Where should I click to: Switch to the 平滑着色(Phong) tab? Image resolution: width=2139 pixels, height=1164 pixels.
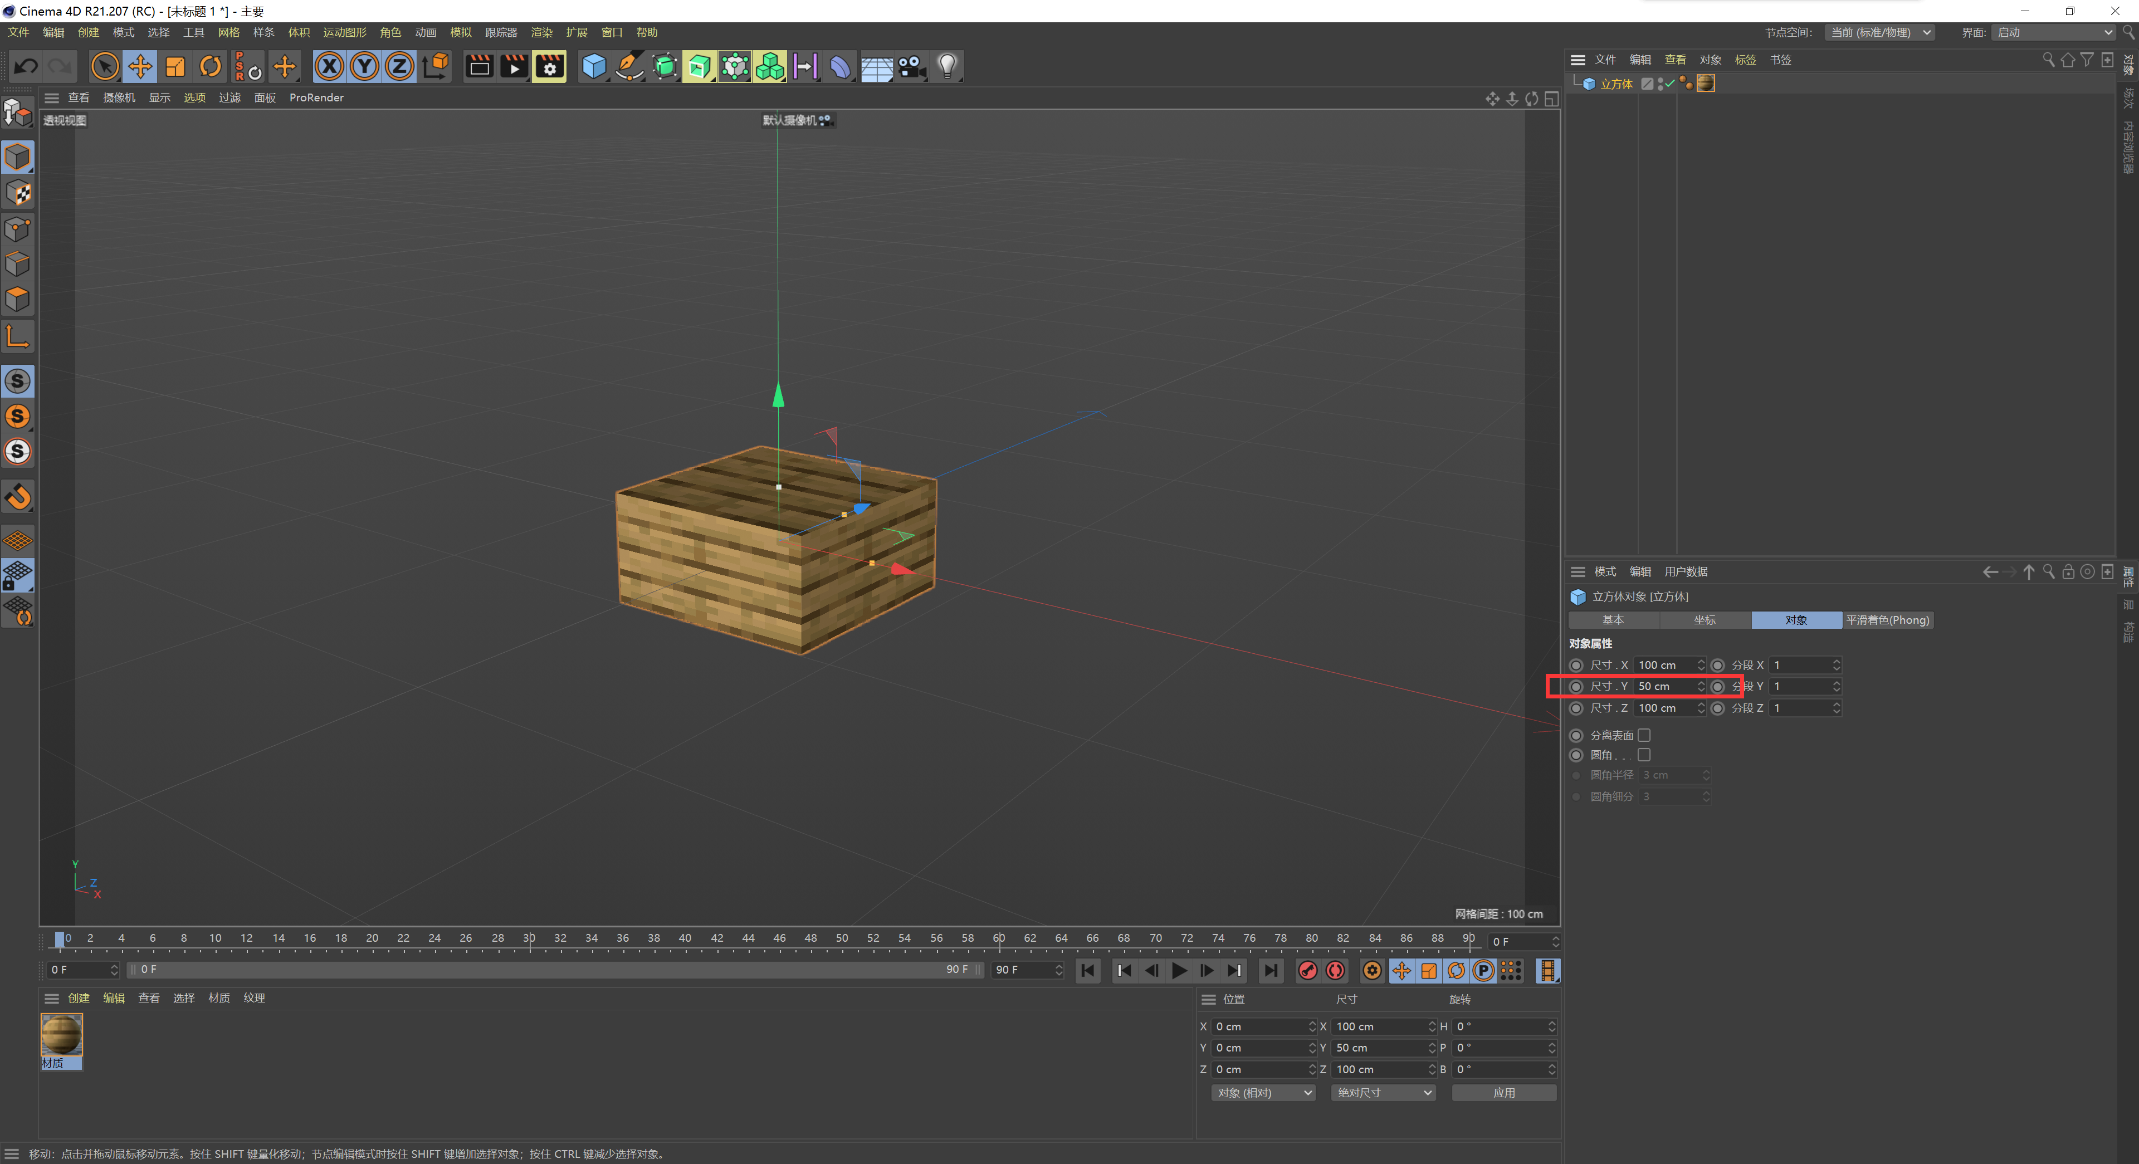click(1887, 620)
